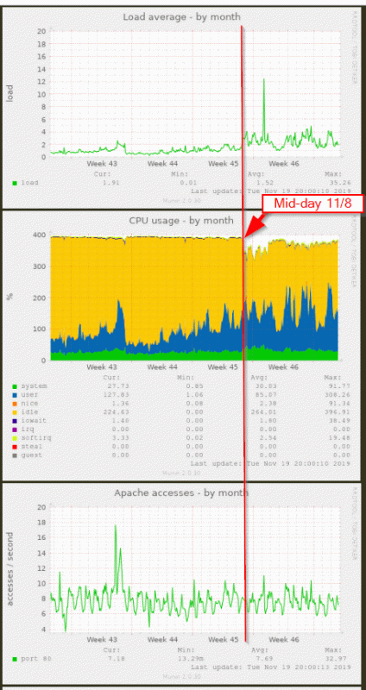Click the blue user legend swatch
The image size is (366, 690).
coord(15,395)
